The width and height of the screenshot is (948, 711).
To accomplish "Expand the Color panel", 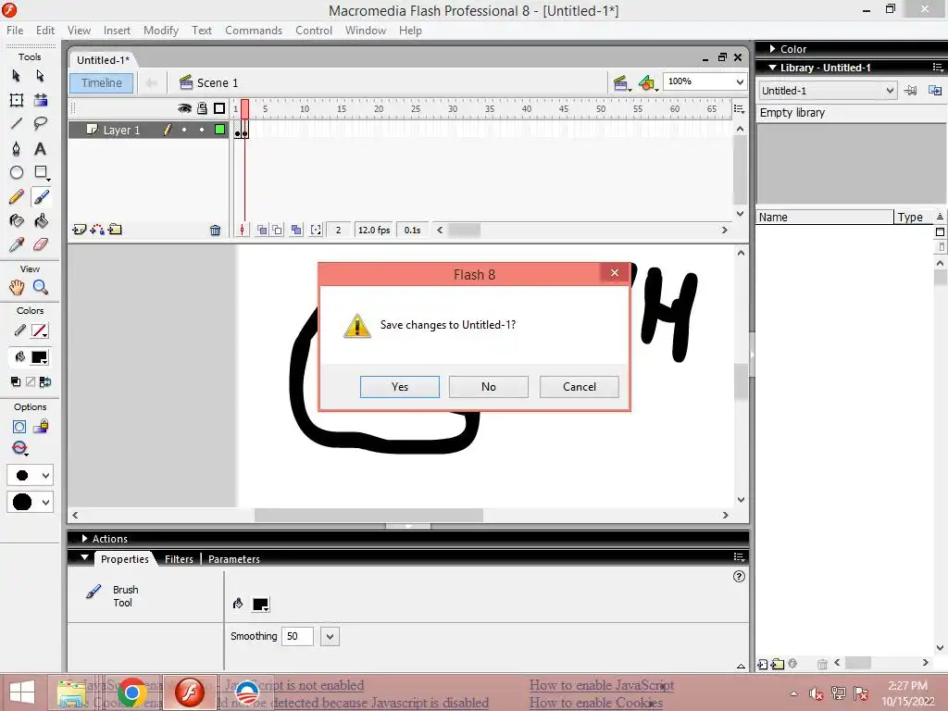I will tap(772, 49).
